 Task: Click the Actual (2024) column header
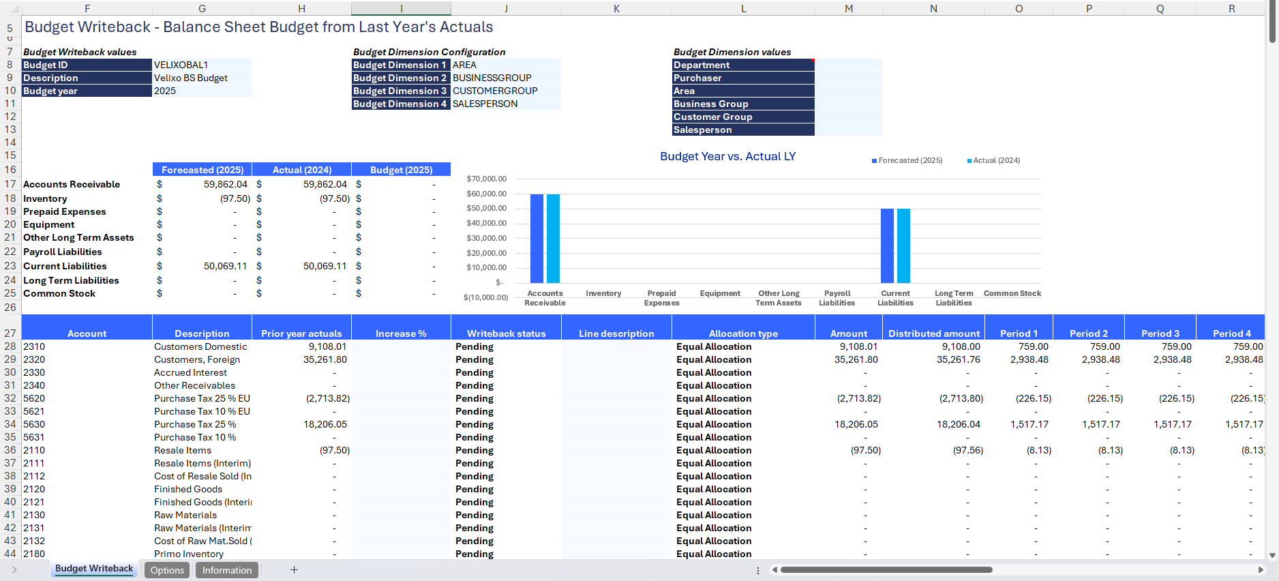(x=301, y=170)
